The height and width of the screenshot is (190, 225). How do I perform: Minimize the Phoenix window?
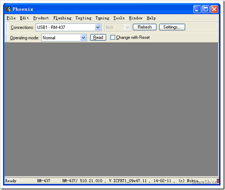(x=197, y=9)
